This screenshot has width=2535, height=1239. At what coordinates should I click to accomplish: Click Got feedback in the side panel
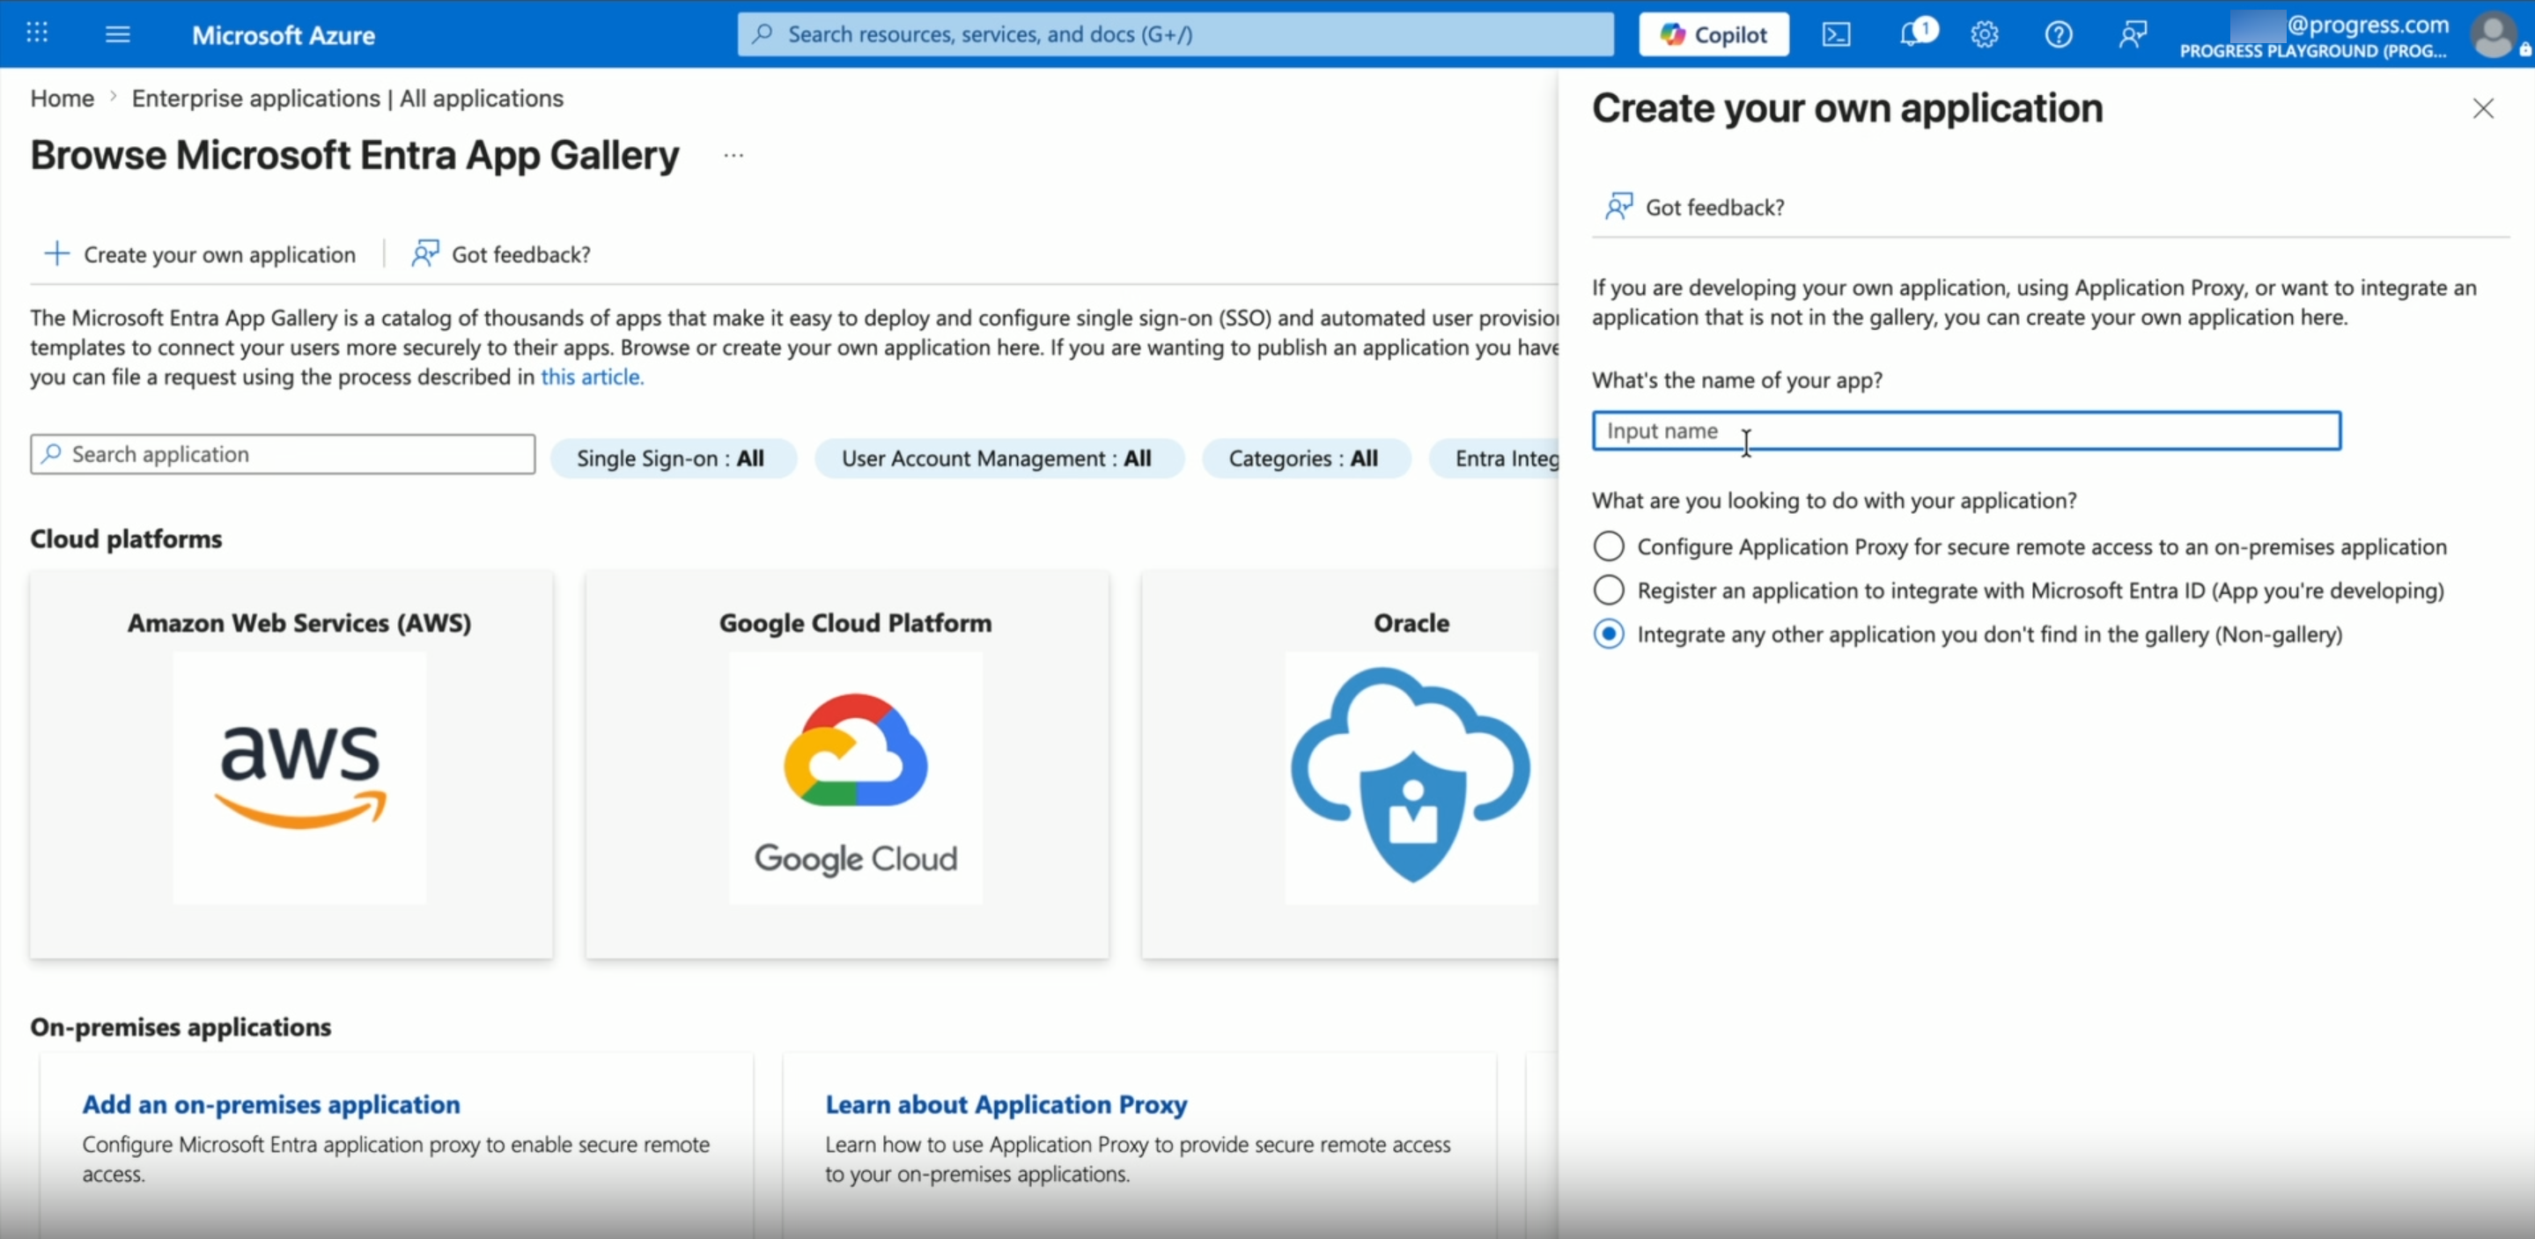1695,208
